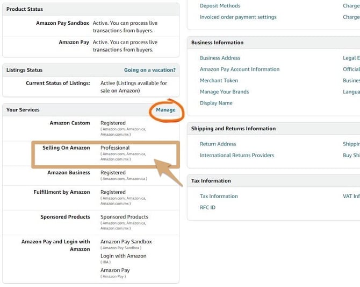
Task: Open Business Address link
Action: point(220,58)
